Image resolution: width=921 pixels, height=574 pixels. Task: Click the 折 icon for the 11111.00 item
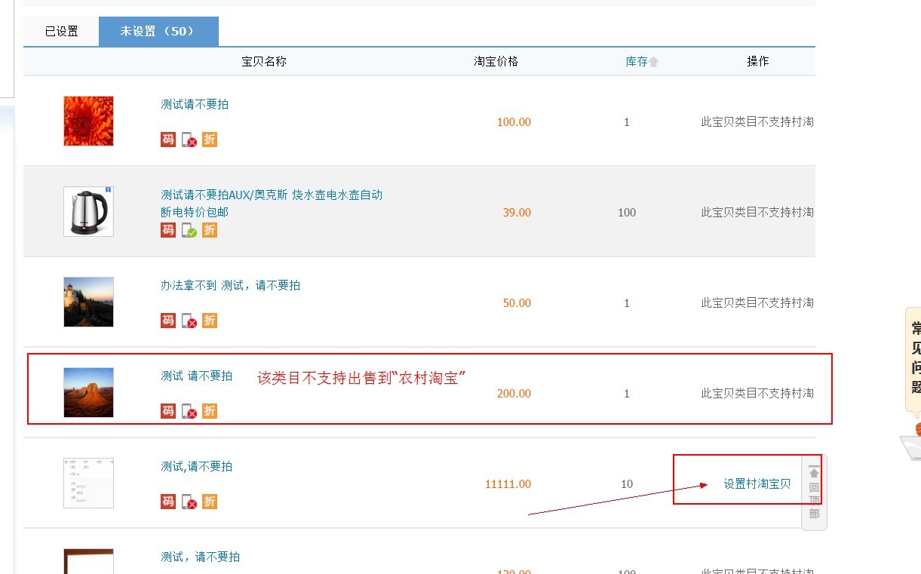pos(210,502)
